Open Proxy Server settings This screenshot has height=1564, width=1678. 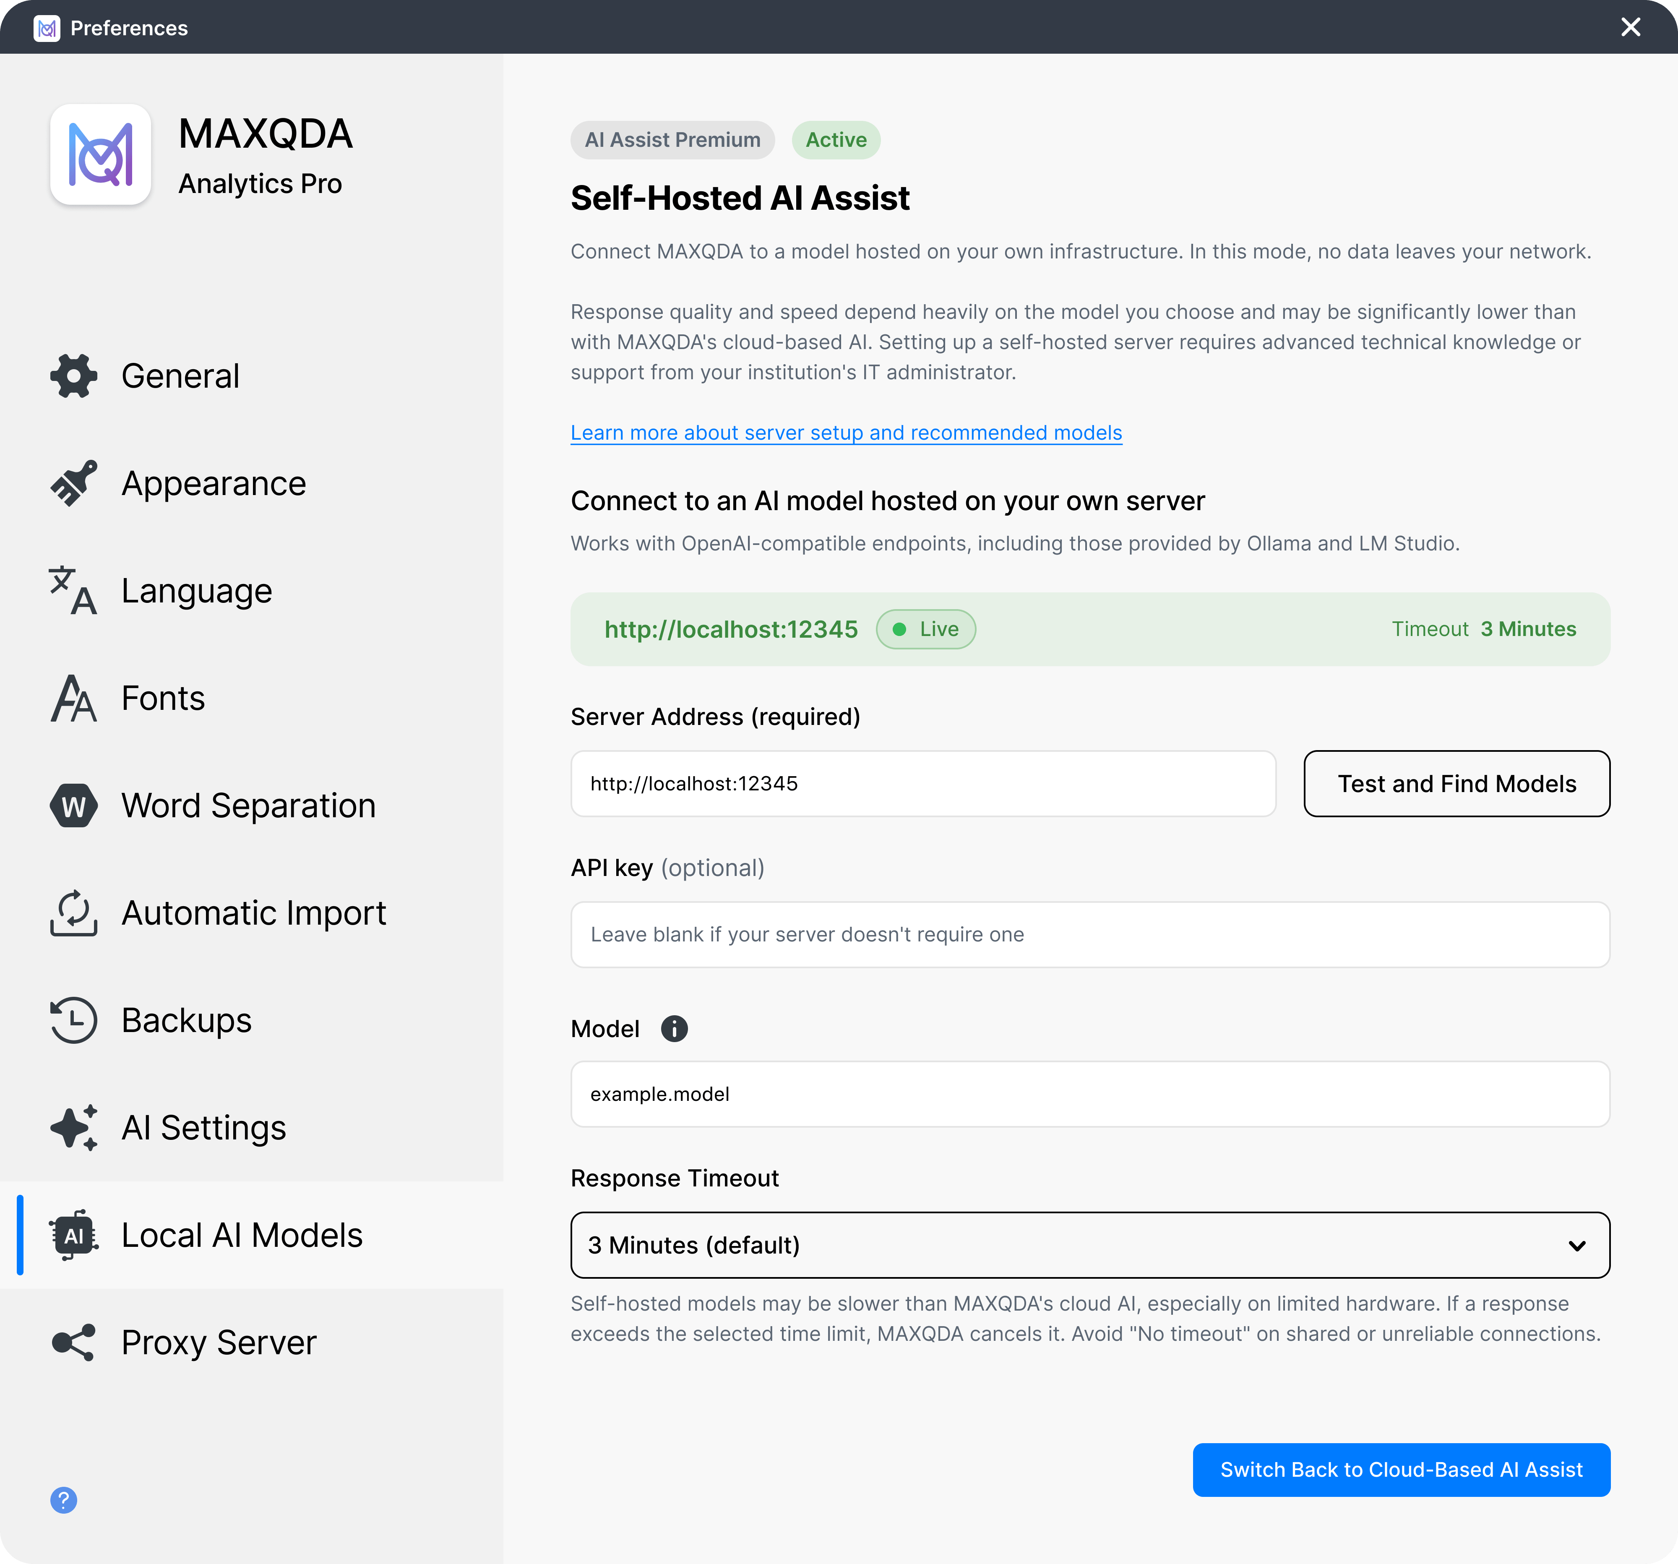pyautogui.click(x=252, y=1342)
